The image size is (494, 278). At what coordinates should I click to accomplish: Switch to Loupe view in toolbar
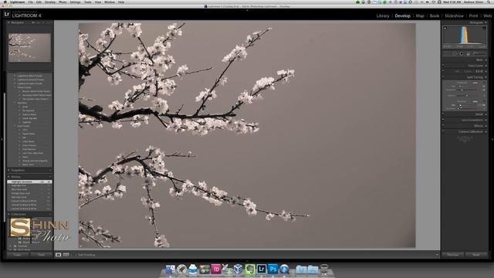tap(59, 255)
